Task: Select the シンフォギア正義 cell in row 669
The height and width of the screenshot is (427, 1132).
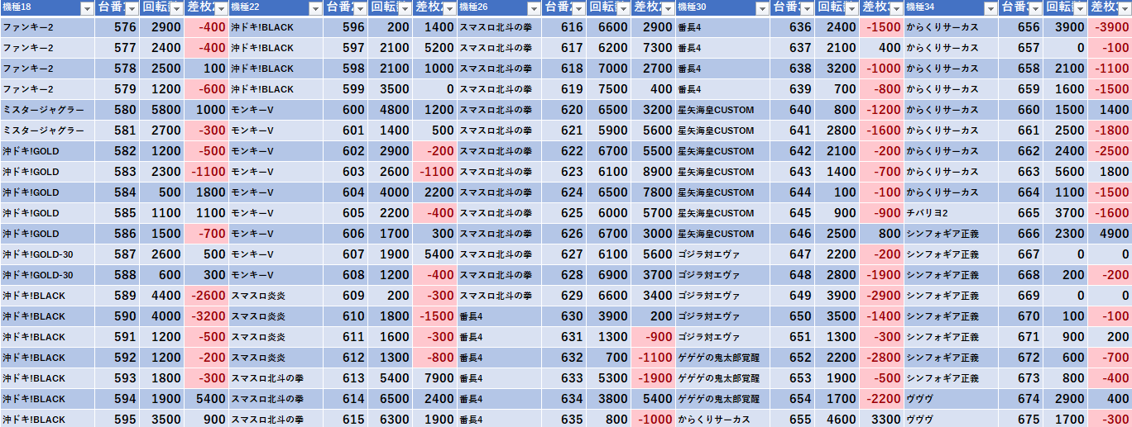Action: click(950, 296)
